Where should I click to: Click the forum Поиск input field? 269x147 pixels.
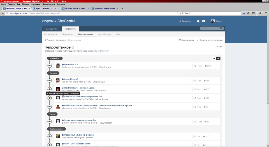[210, 28]
